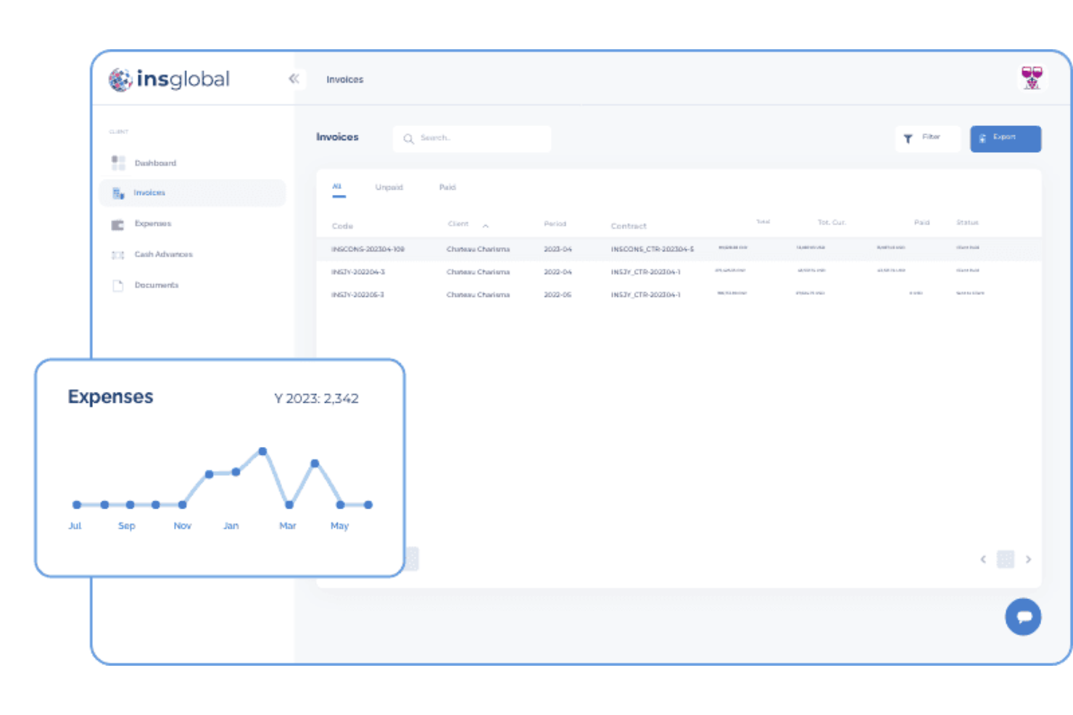The image size is (1073, 715).
Task: Switch to the Paid tab
Action: (x=447, y=187)
